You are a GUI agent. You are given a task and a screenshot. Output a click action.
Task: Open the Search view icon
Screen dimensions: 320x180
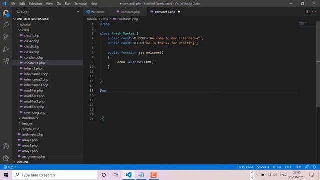tap(6, 25)
